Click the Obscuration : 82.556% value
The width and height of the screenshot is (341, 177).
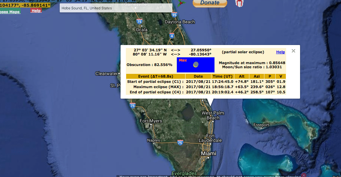click(x=149, y=65)
